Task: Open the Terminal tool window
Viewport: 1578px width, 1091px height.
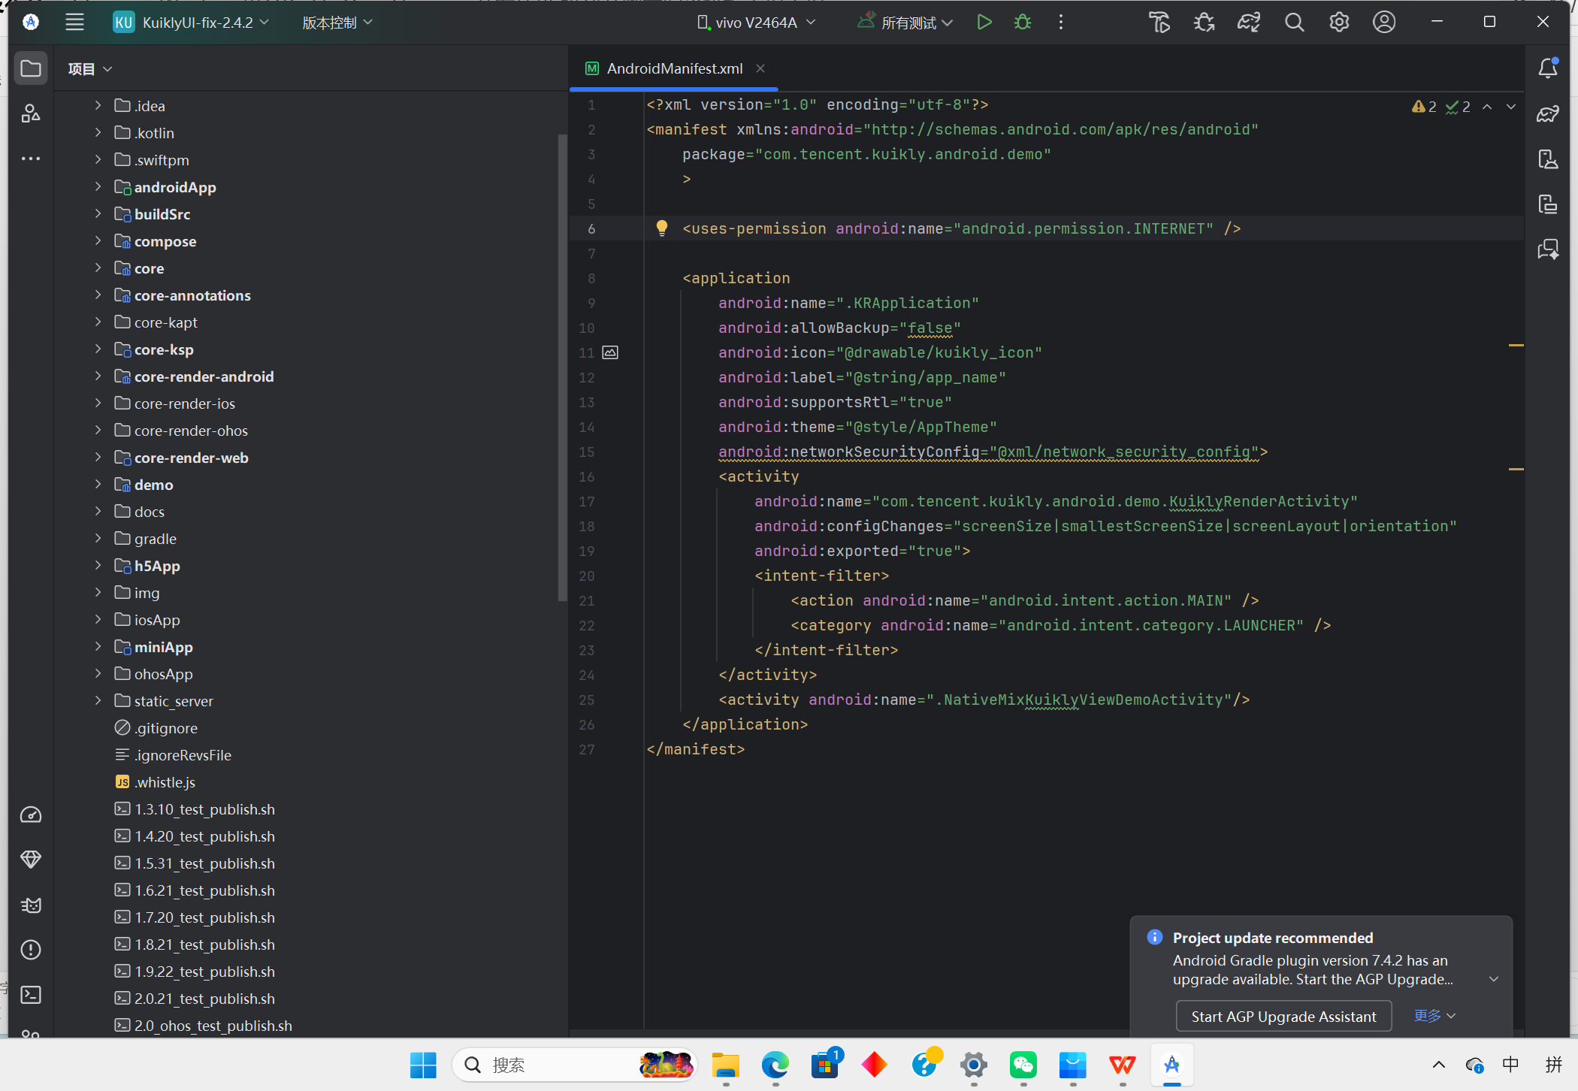Action: click(31, 995)
